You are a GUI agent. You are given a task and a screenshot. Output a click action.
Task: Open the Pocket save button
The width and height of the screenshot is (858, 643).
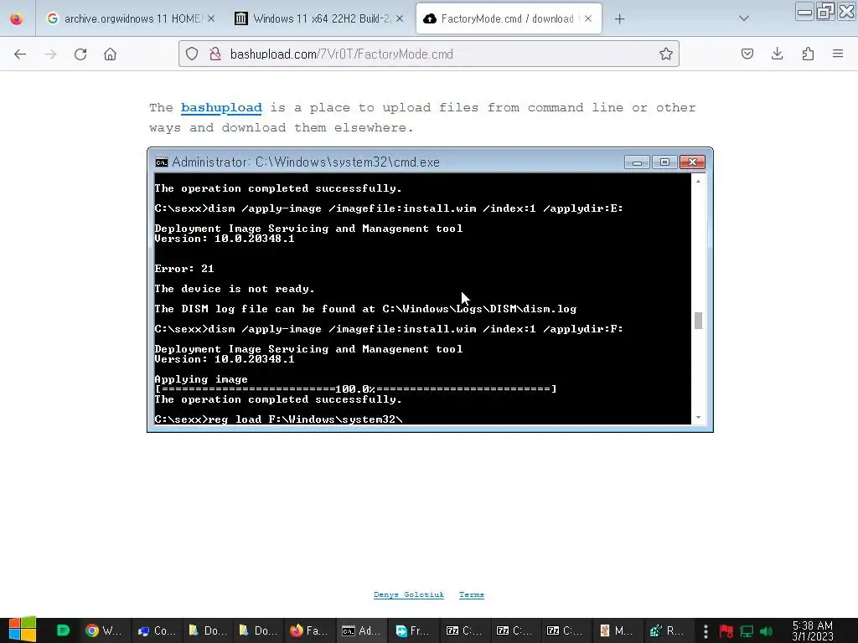[x=747, y=54]
